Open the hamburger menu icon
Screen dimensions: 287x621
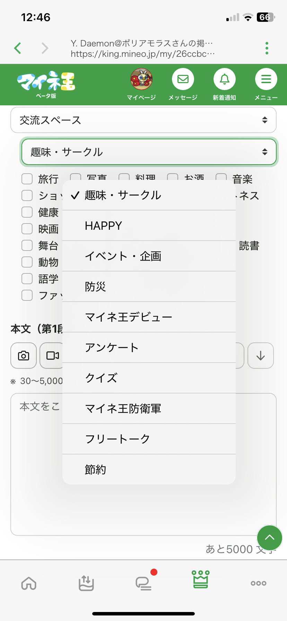pyautogui.click(x=266, y=79)
